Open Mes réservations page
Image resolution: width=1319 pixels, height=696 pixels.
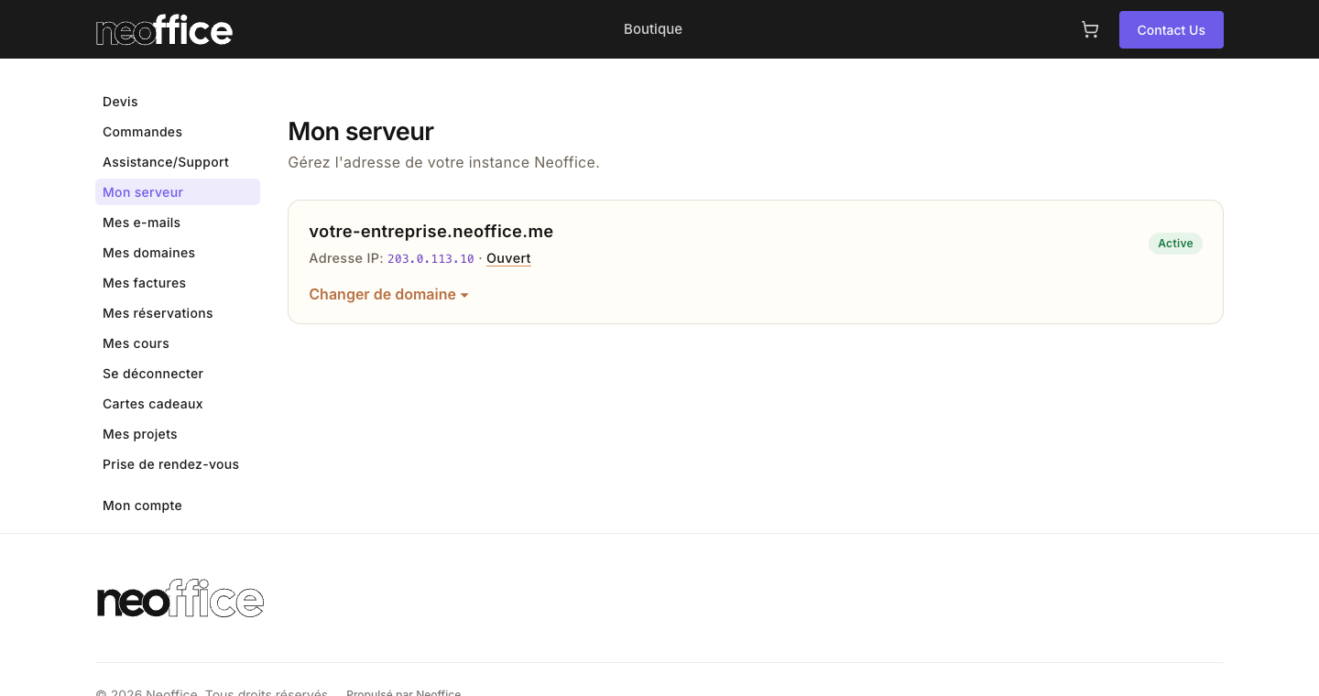pos(178,313)
